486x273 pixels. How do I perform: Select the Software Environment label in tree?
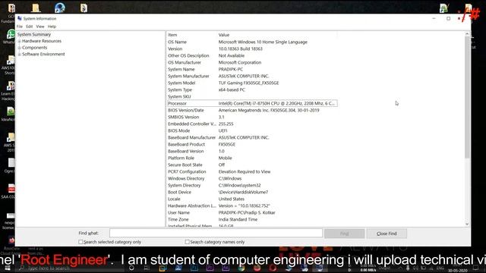pyautogui.click(x=43, y=54)
